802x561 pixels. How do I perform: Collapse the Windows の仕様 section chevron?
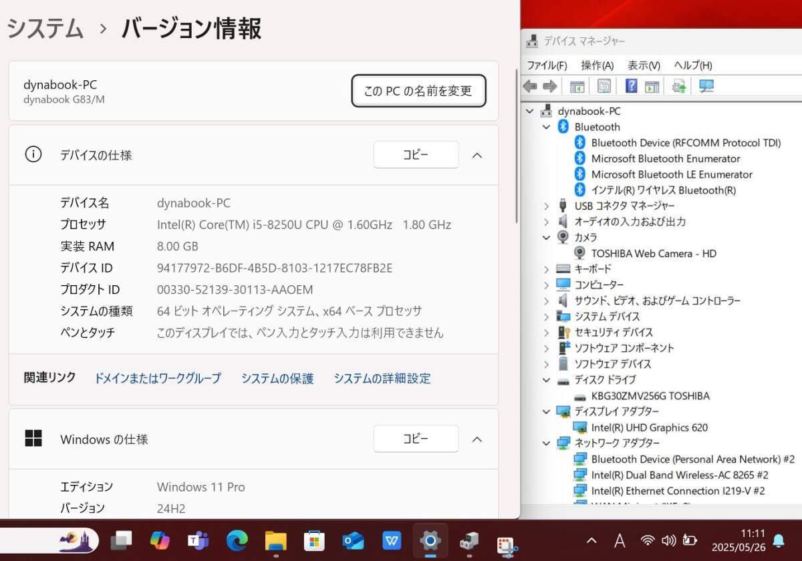tap(477, 439)
